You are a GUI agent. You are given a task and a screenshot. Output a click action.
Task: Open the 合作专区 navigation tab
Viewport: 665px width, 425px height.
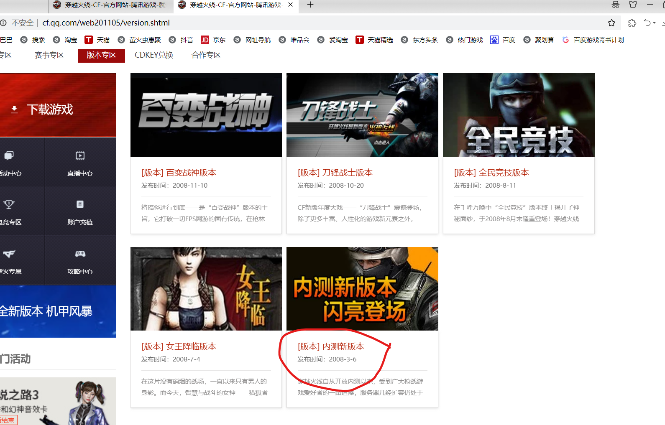coord(206,55)
